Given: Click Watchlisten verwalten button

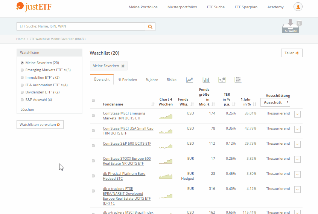Looking at the screenshot, I should [x=40, y=125].
